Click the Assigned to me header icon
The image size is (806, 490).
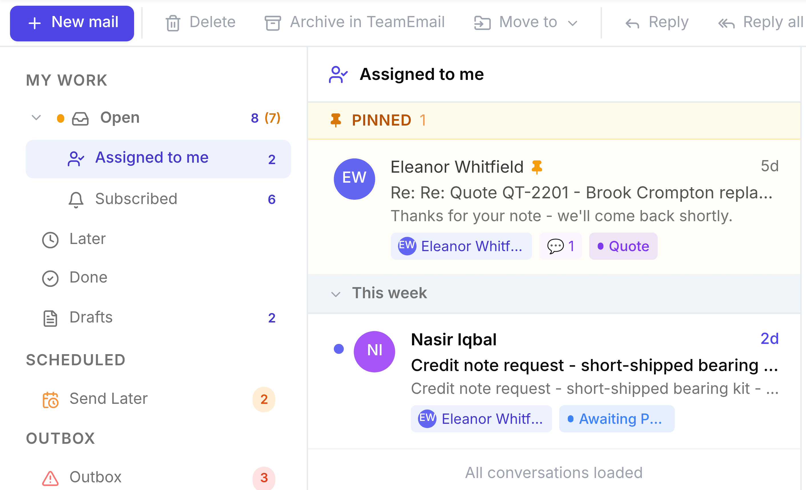(338, 74)
